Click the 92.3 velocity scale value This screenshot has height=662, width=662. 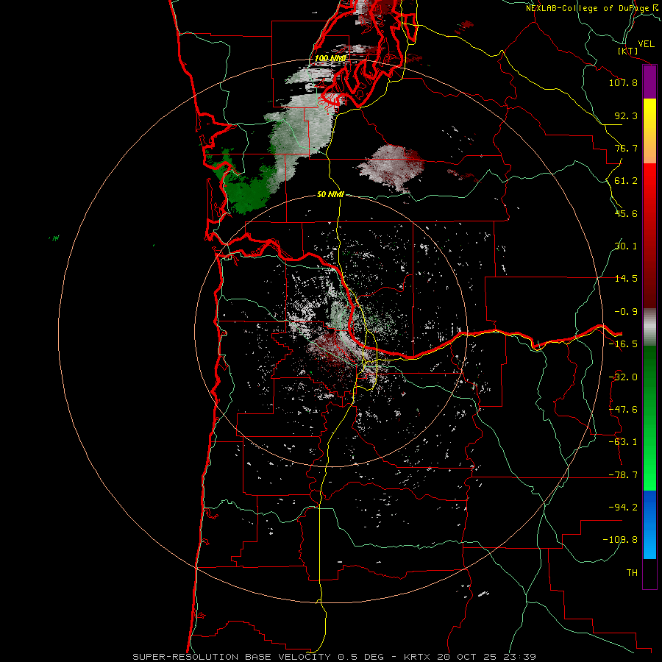(626, 115)
